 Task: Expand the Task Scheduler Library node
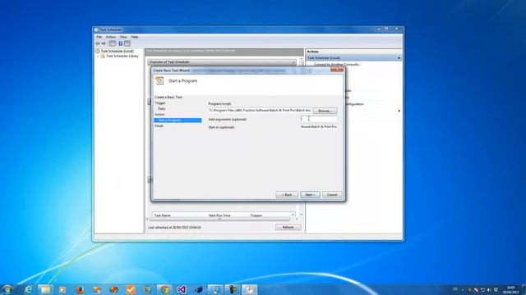pyautogui.click(x=98, y=57)
